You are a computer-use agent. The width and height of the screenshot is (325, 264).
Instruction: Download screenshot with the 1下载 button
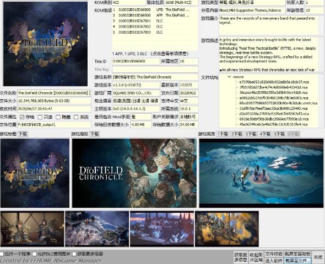[223, 134]
